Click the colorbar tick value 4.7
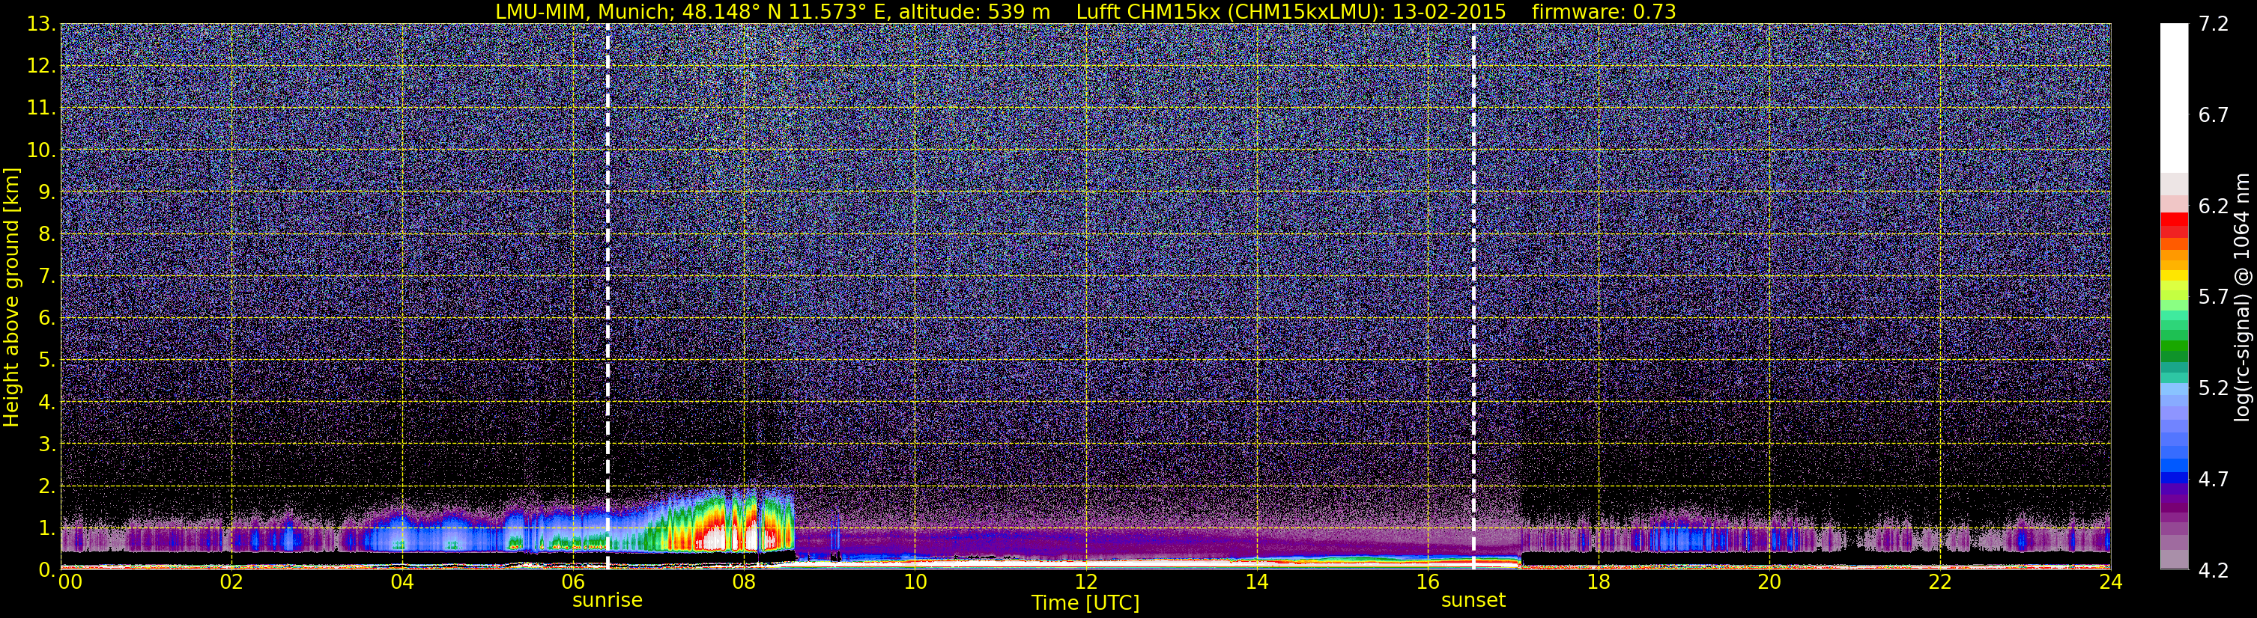Image resolution: width=2257 pixels, height=618 pixels. [x=2214, y=480]
